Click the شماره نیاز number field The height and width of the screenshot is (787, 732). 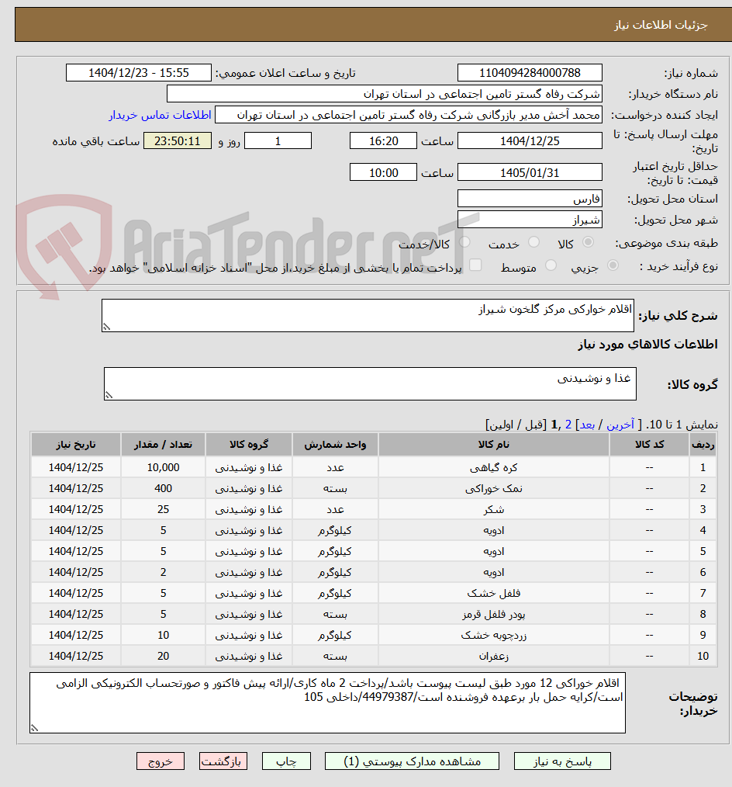(x=530, y=73)
